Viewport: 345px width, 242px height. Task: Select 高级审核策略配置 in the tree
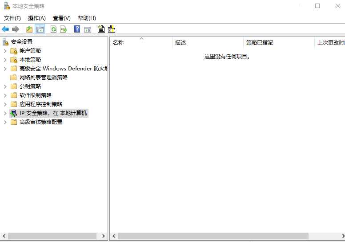click(41, 122)
